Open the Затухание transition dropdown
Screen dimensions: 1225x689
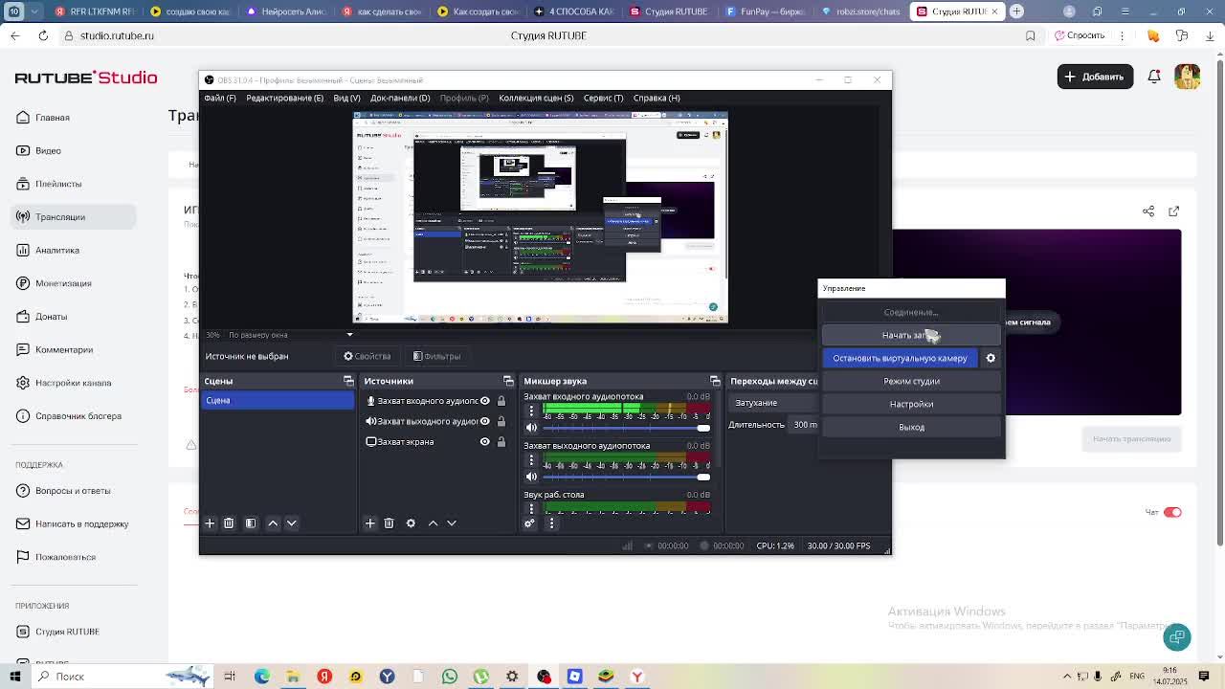click(774, 403)
